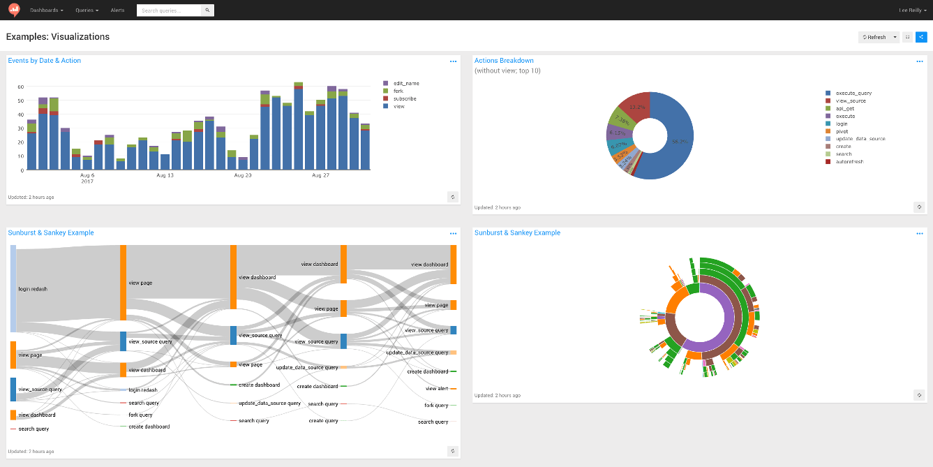
Task: Open the Events by Date & Action widget menu
Action: click(453, 61)
